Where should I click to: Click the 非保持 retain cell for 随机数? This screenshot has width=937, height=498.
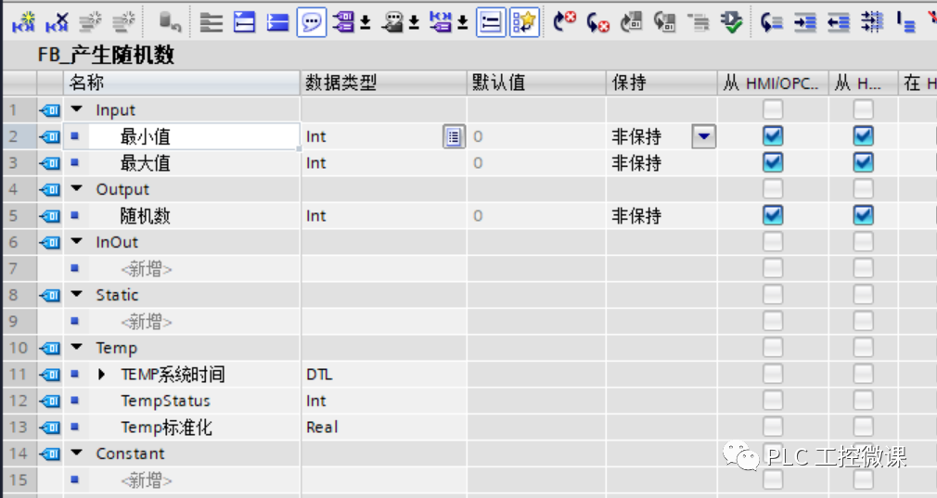pos(661,215)
